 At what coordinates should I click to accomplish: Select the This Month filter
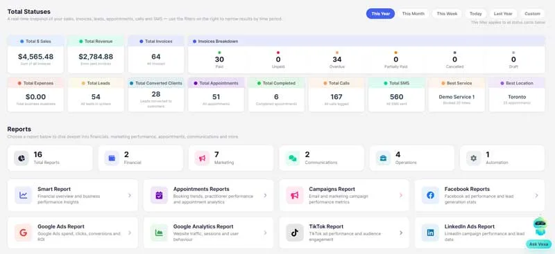[x=413, y=14]
